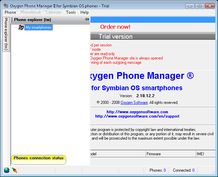
Task: Open the Help menu
Action: tap(84, 12)
